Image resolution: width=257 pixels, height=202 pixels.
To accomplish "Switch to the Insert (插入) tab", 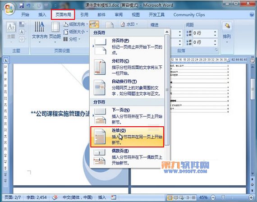I will pos(42,15).
